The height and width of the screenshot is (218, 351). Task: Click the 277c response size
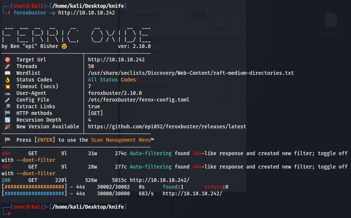coord(121,167)
